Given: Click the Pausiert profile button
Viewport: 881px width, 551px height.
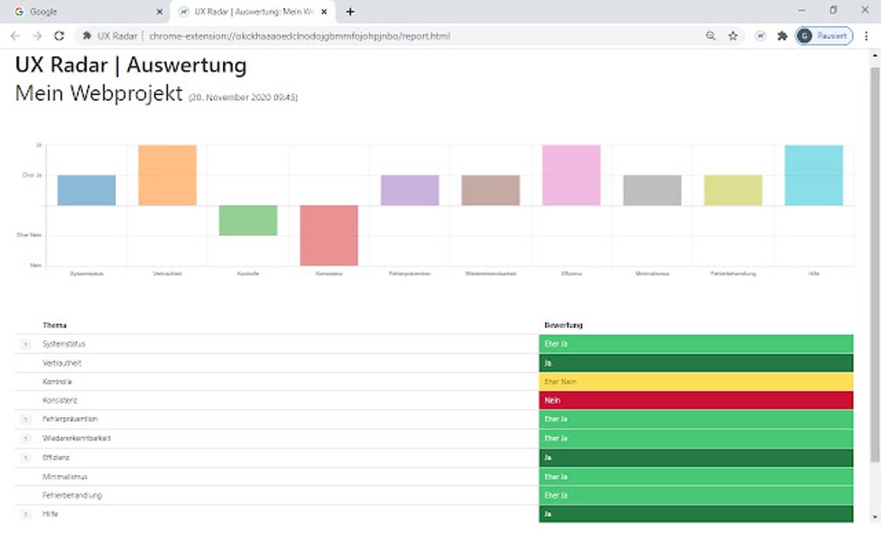Looking at the screenshot, I should tap(824, 36).
